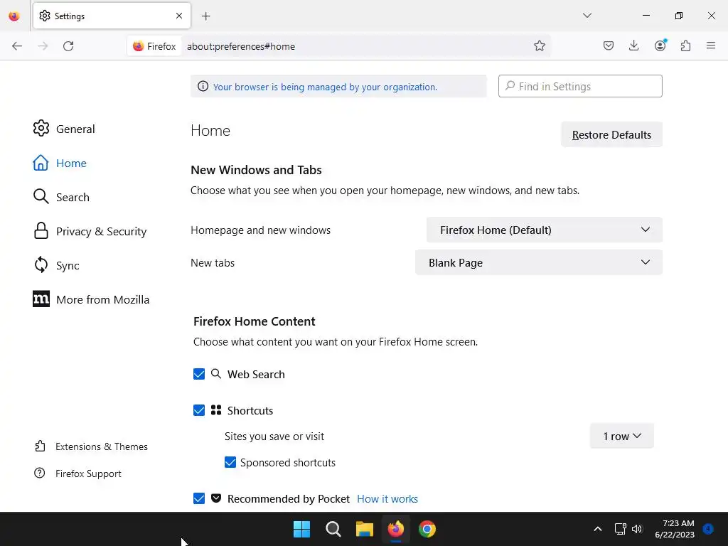Open Privacy & Security settings
This screenshot has height=546, width=728.
90,231
